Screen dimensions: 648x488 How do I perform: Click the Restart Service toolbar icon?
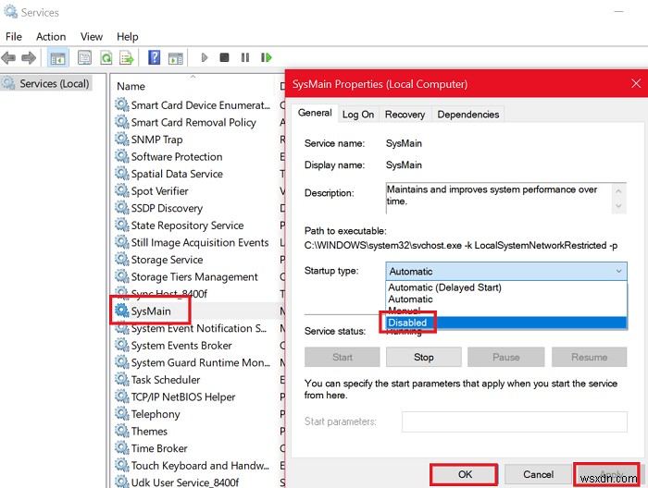pyautogui.click(x=267, y=57)
